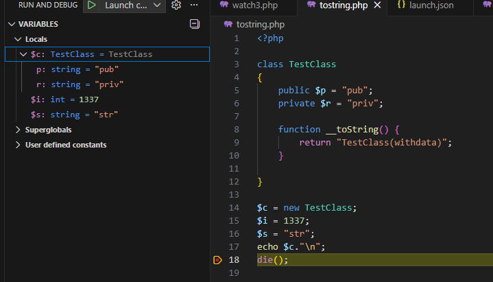Expand User defined constants

(19, 145)
